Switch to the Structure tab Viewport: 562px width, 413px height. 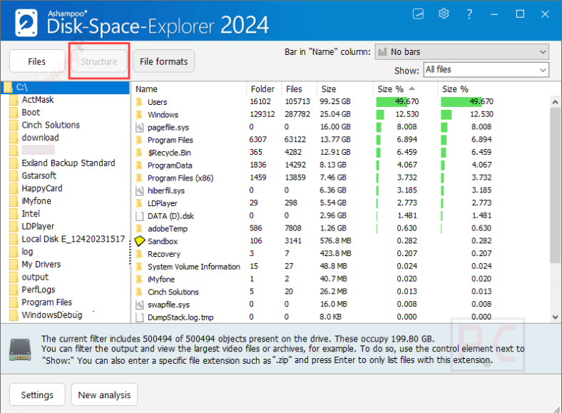coord(99,61)
